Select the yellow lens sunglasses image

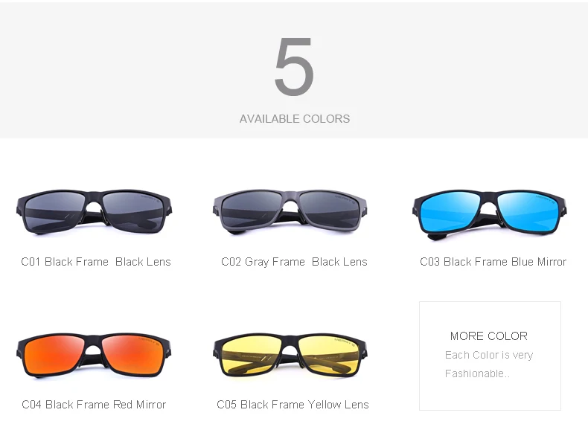[290, 356]
